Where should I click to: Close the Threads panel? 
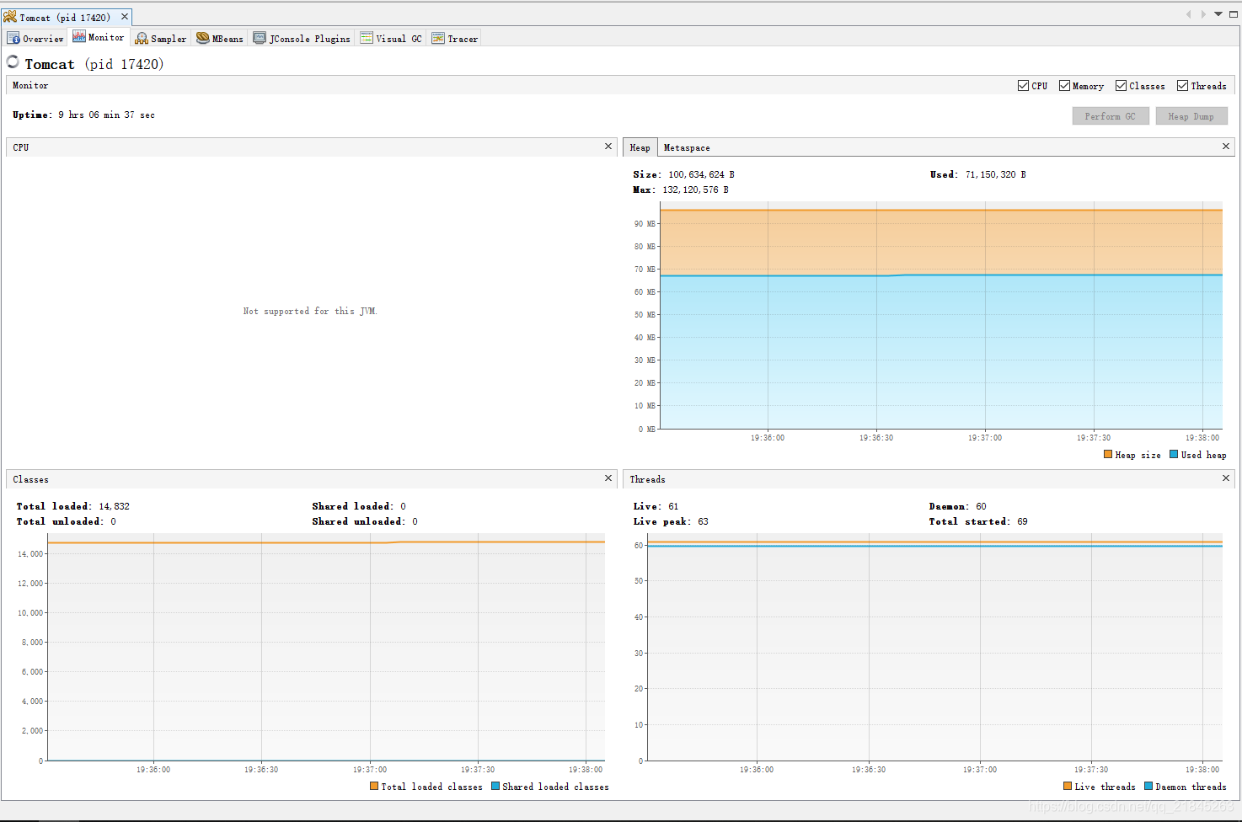coord(1226,478)
